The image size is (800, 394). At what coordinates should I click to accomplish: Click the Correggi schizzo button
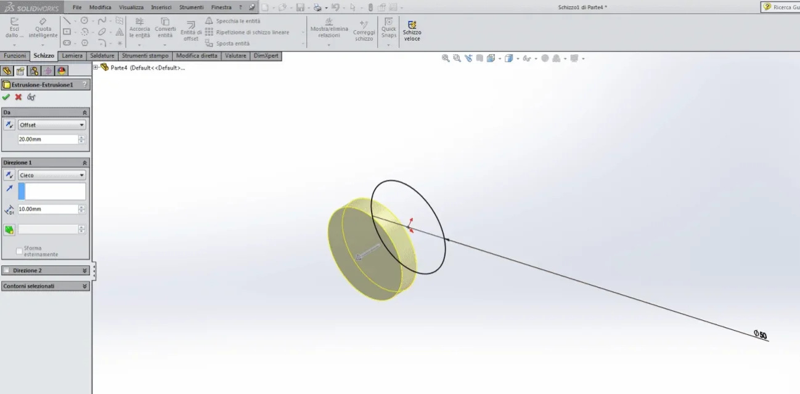(x=364, y=31)
